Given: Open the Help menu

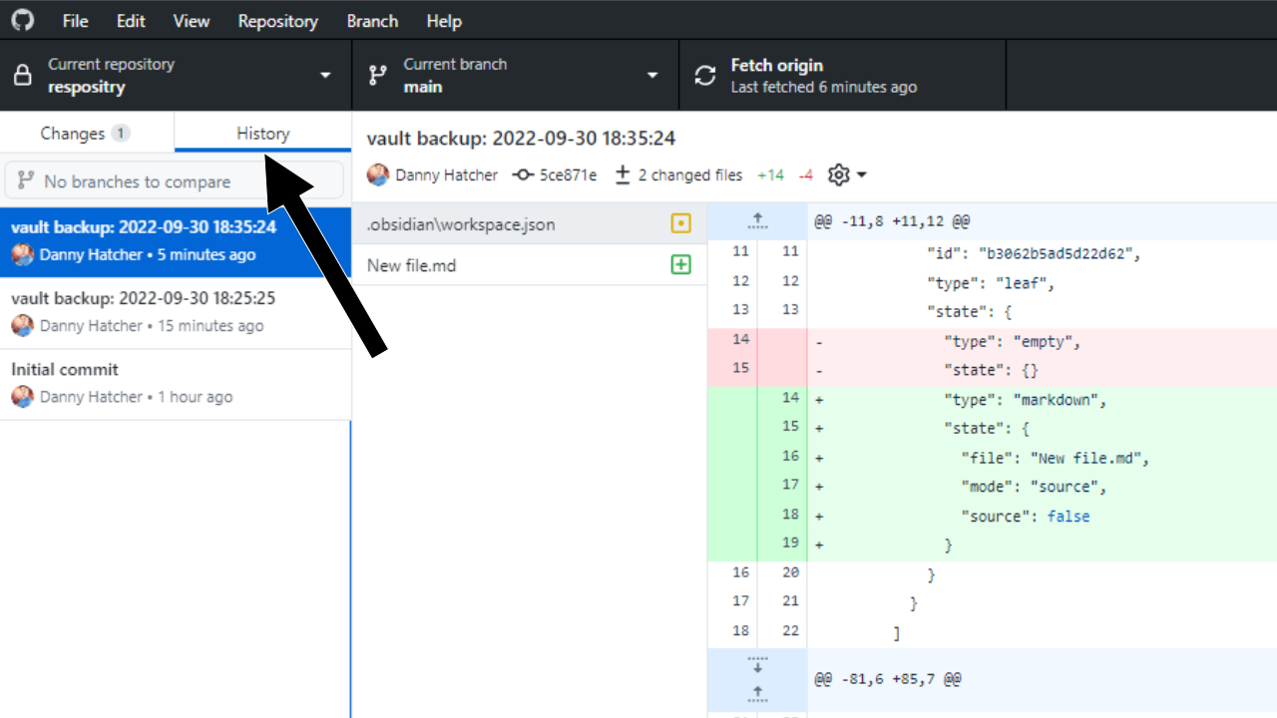Looking at the screenshot, I should (x=444, y=20).
